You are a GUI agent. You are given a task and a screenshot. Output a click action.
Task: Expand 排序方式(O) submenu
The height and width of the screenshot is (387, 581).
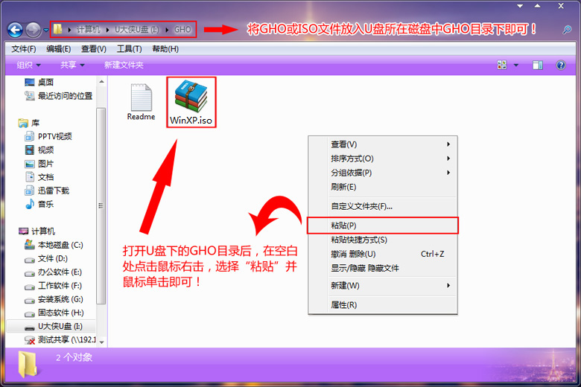pos(382,159)
